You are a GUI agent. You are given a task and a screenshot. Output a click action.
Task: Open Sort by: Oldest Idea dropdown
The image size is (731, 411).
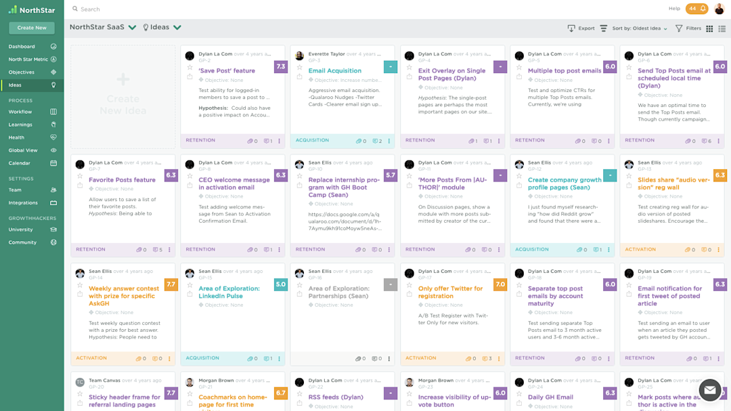(x=639, y=28)
